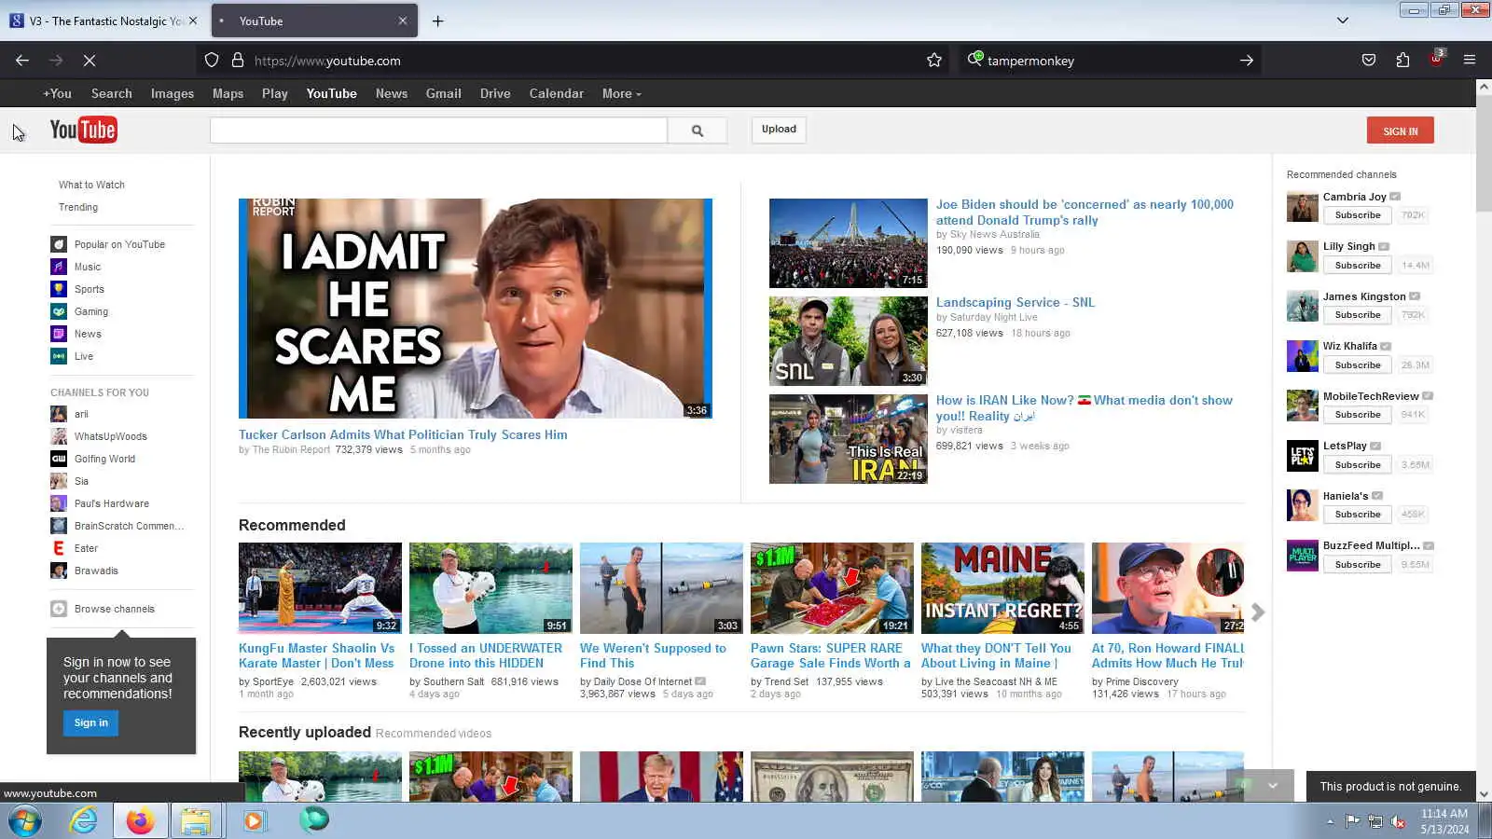Screen dimensions: 1492x839
Task: Open What to Watch in the sidebar
Action: pos(91,185)
